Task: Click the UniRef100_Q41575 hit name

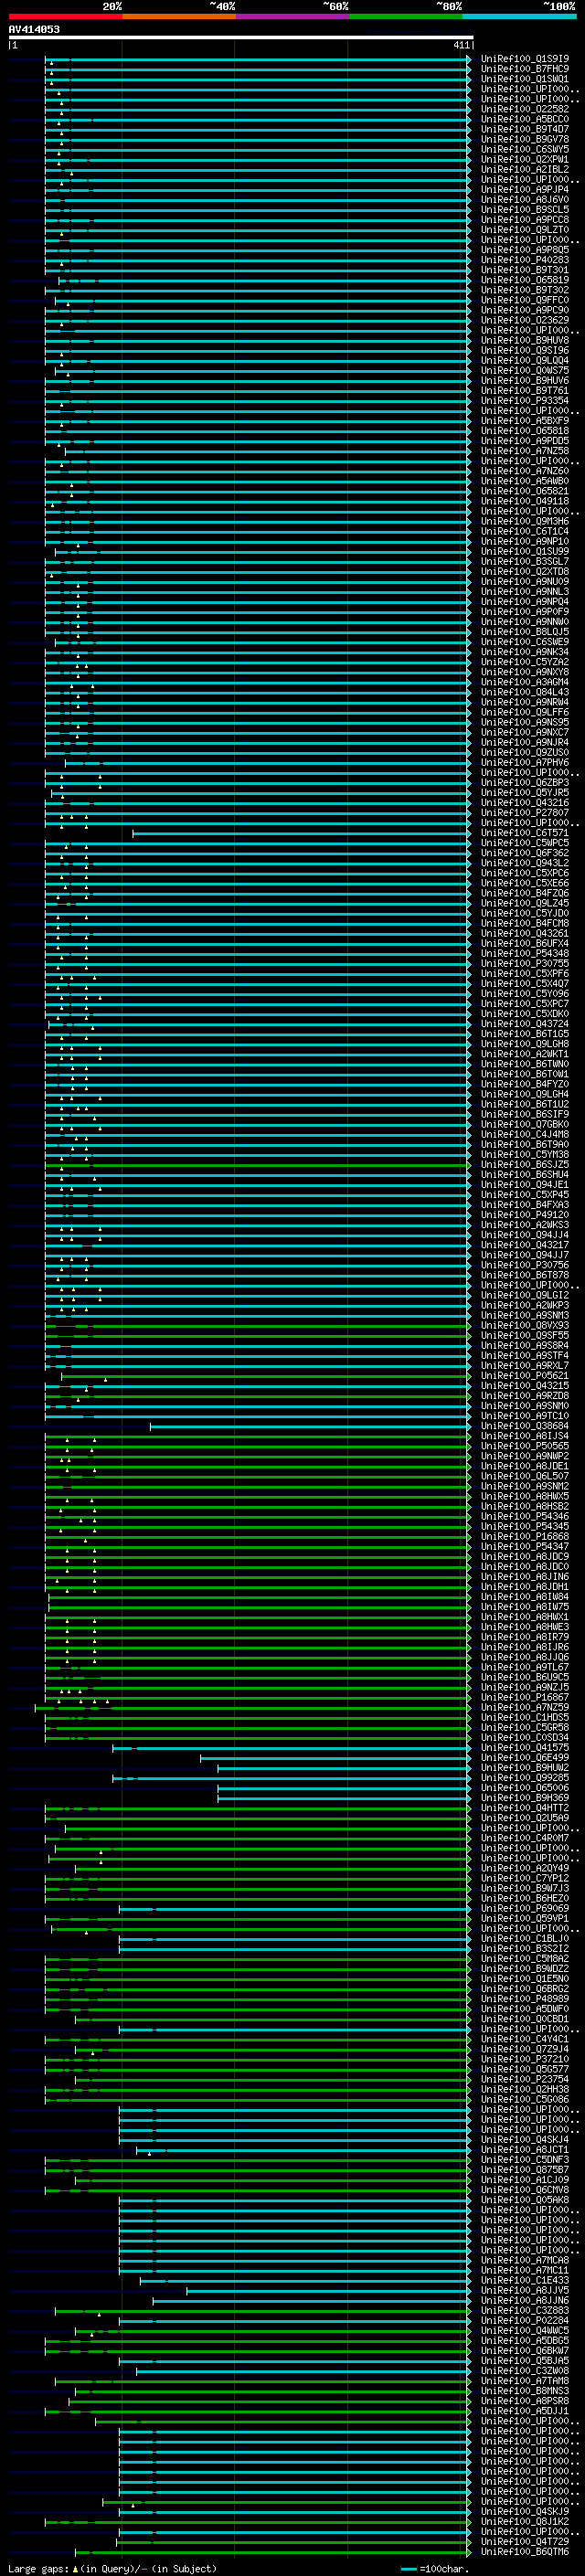Action: coord(525,1747)
